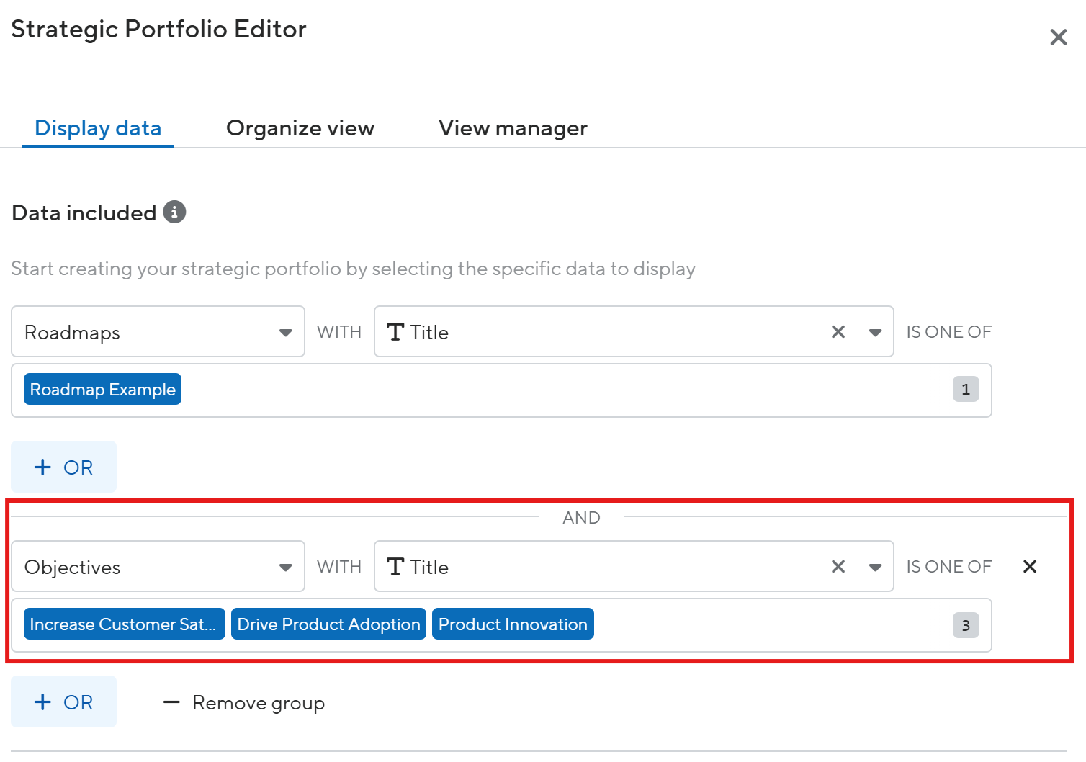Screen dimensions: 1086x762
Task: Switch to the View manager tab
Action: click(512, 128)
